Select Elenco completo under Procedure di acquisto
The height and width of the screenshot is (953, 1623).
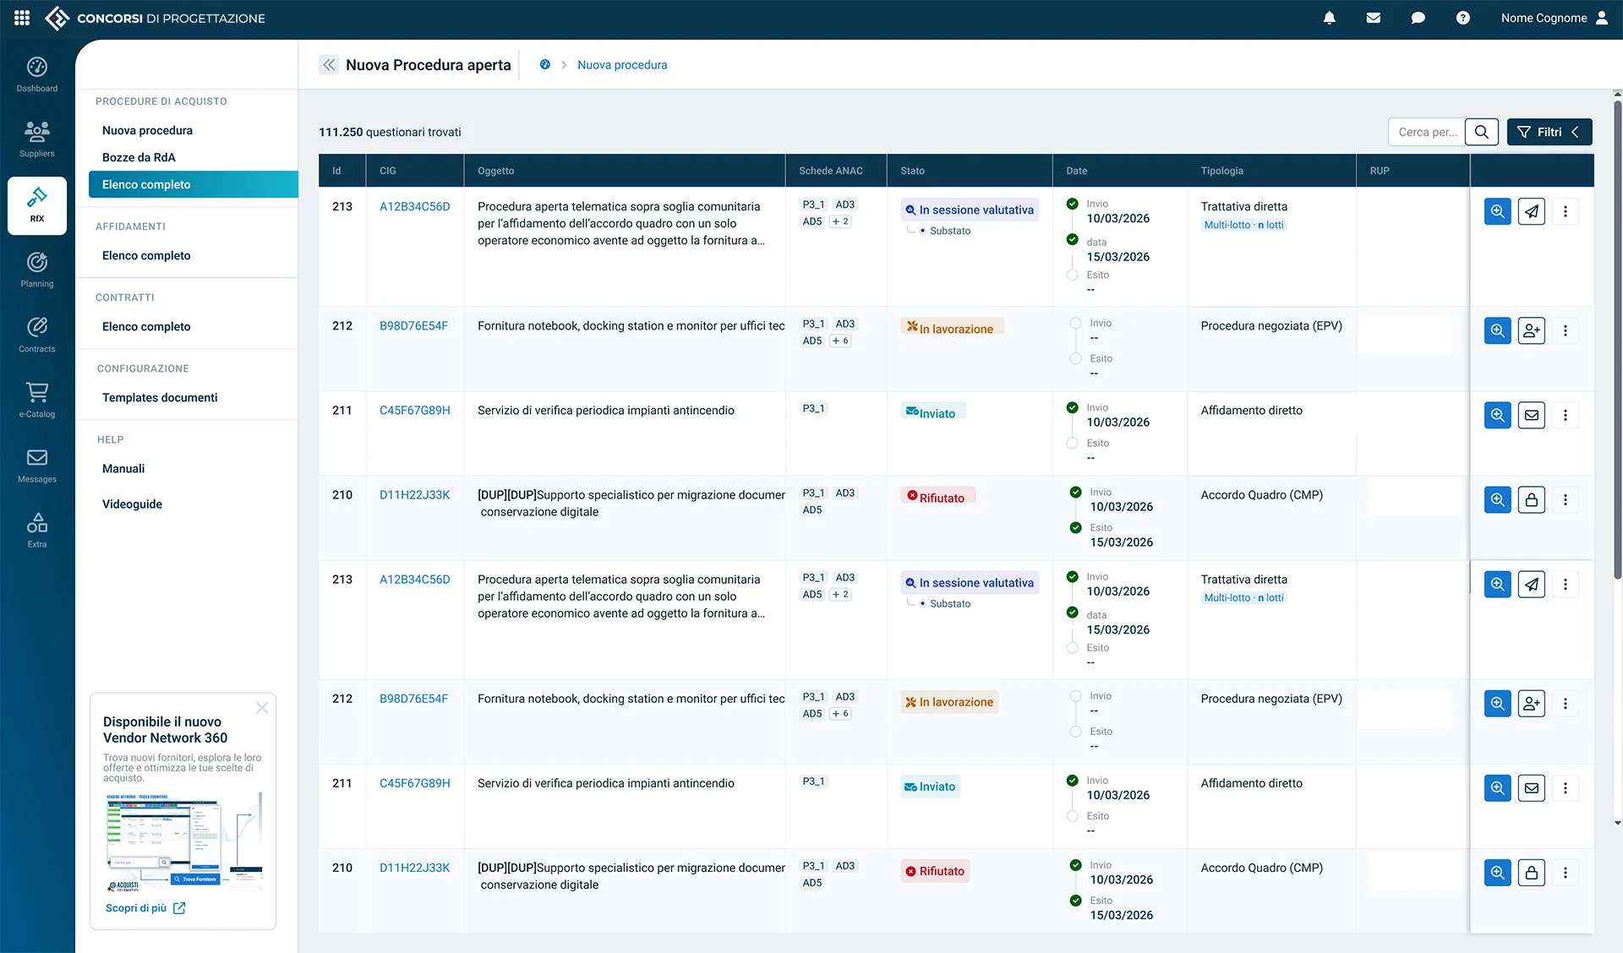pyautogui.click(x=193, y=184)
